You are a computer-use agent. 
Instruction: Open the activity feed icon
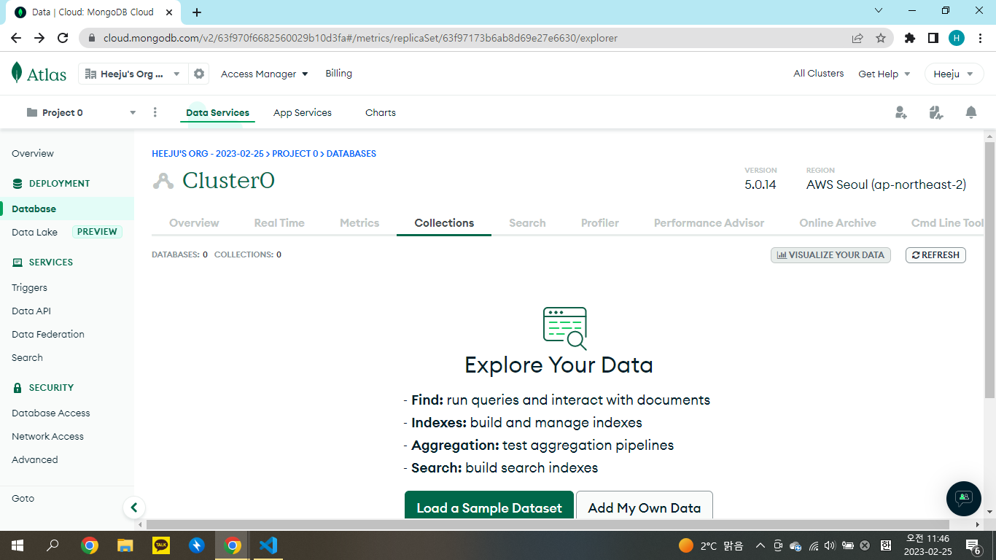(936, 112)
